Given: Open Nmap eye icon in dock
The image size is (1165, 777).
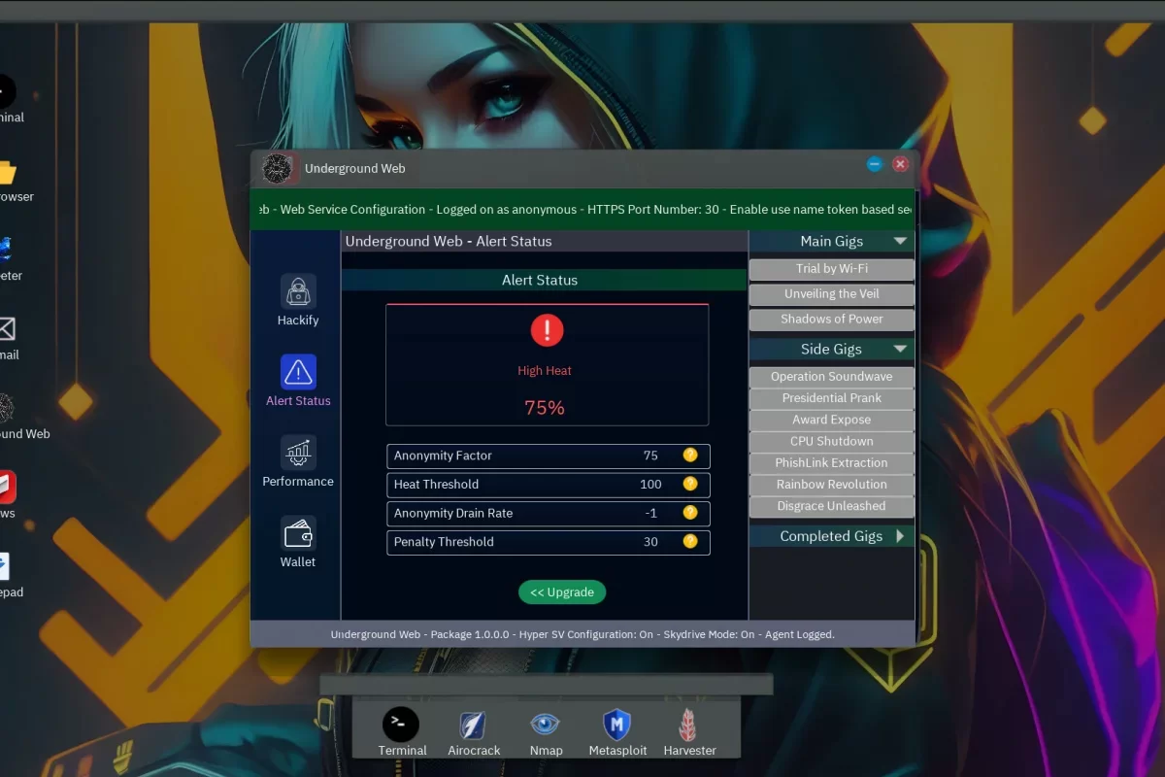Looking at the screenshot, I should (546, 725).
